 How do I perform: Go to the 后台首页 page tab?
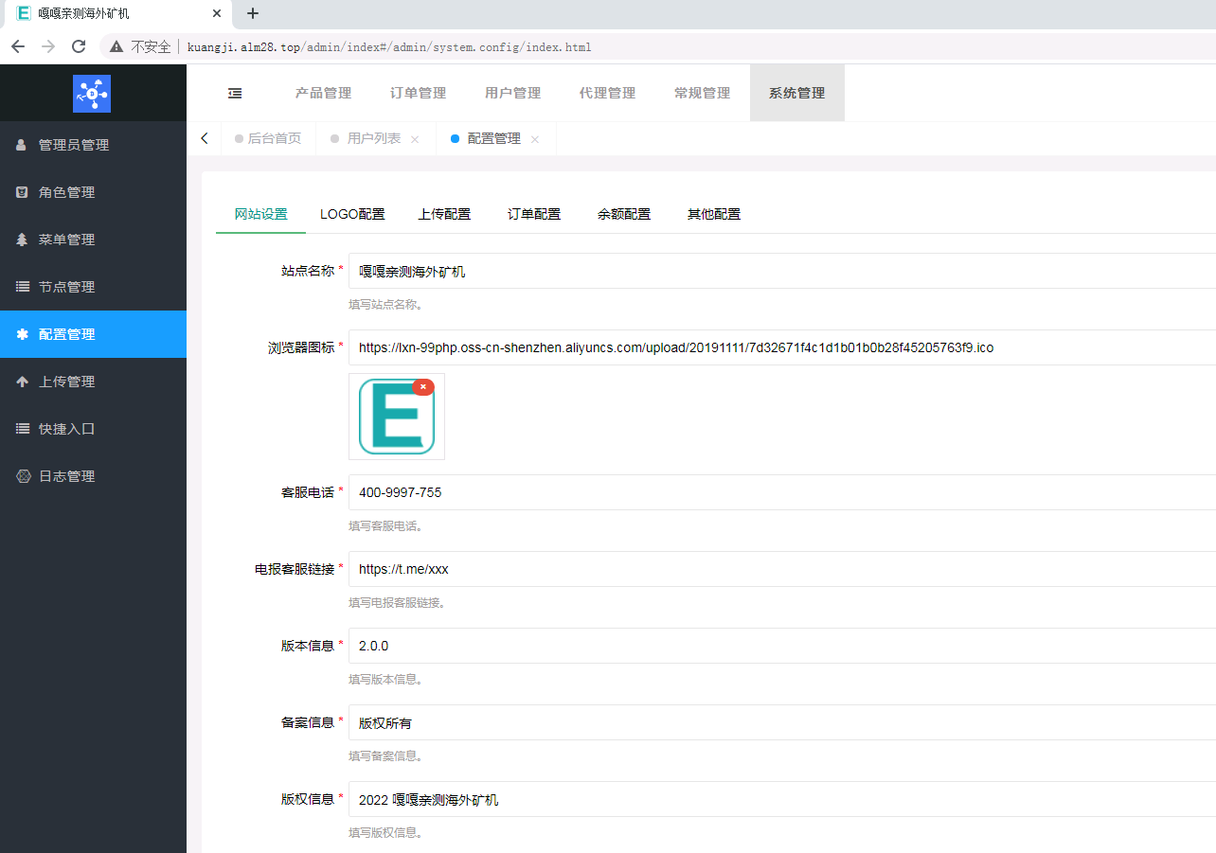click(x=274, y=138)
